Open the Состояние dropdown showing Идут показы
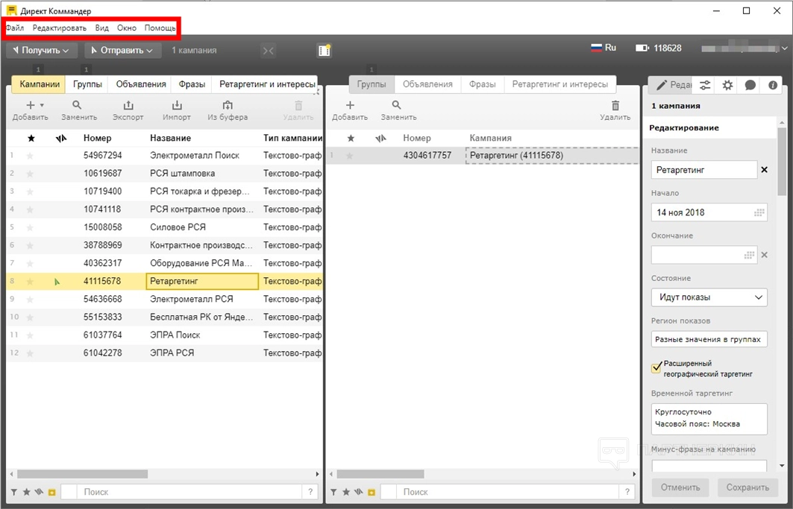This screenshot has height=509, width=793. 709,297
